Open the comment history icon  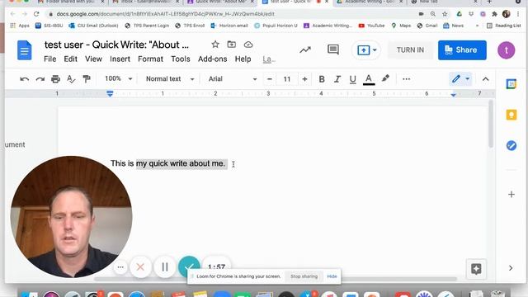[333, 49]
